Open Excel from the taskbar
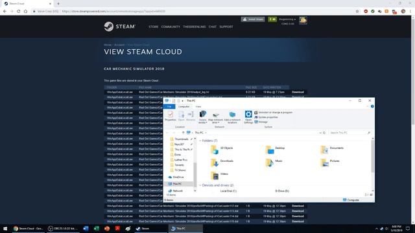The height and width of the screenshot is (233, 415). click(97, 228)
